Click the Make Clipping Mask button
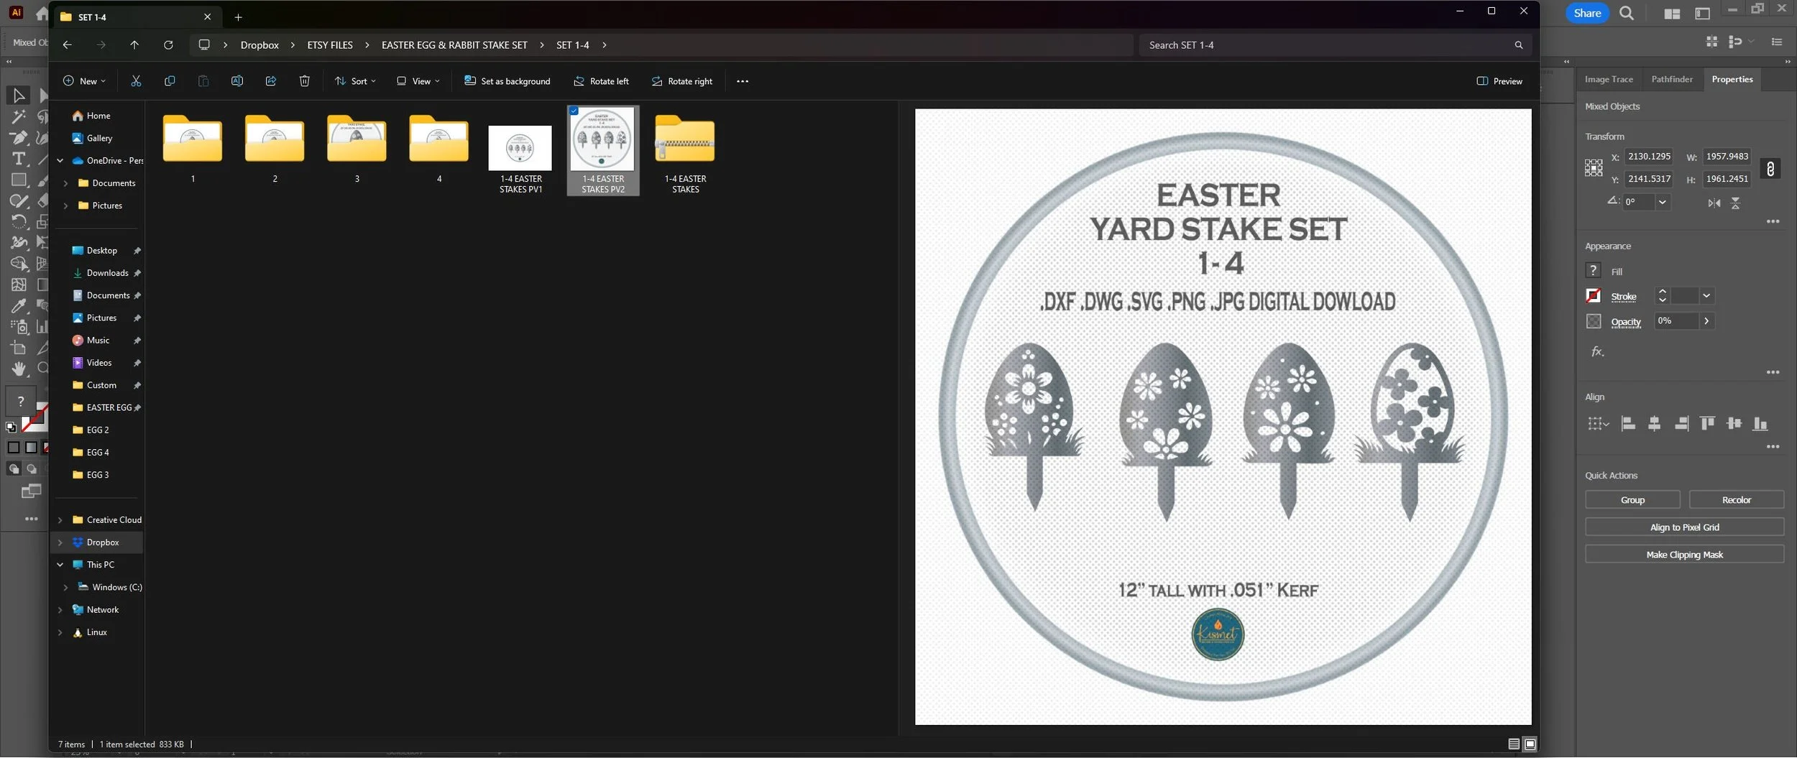 1684,555
